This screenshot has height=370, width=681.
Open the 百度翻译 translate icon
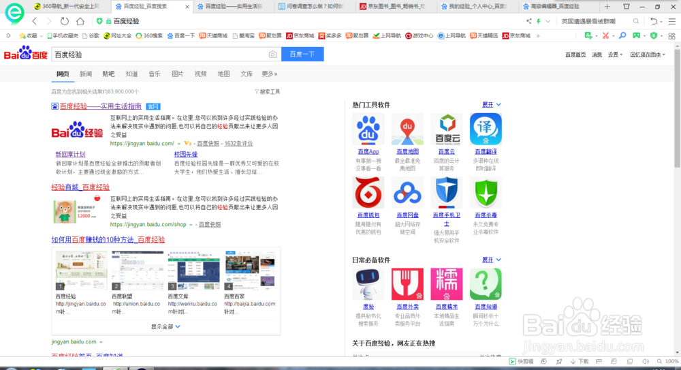(x=486, y=129)
